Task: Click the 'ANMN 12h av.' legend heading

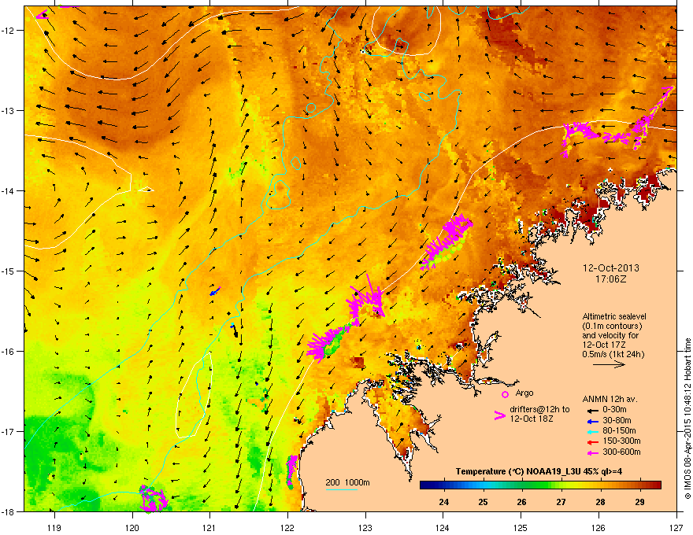Action: click(610, 400)
